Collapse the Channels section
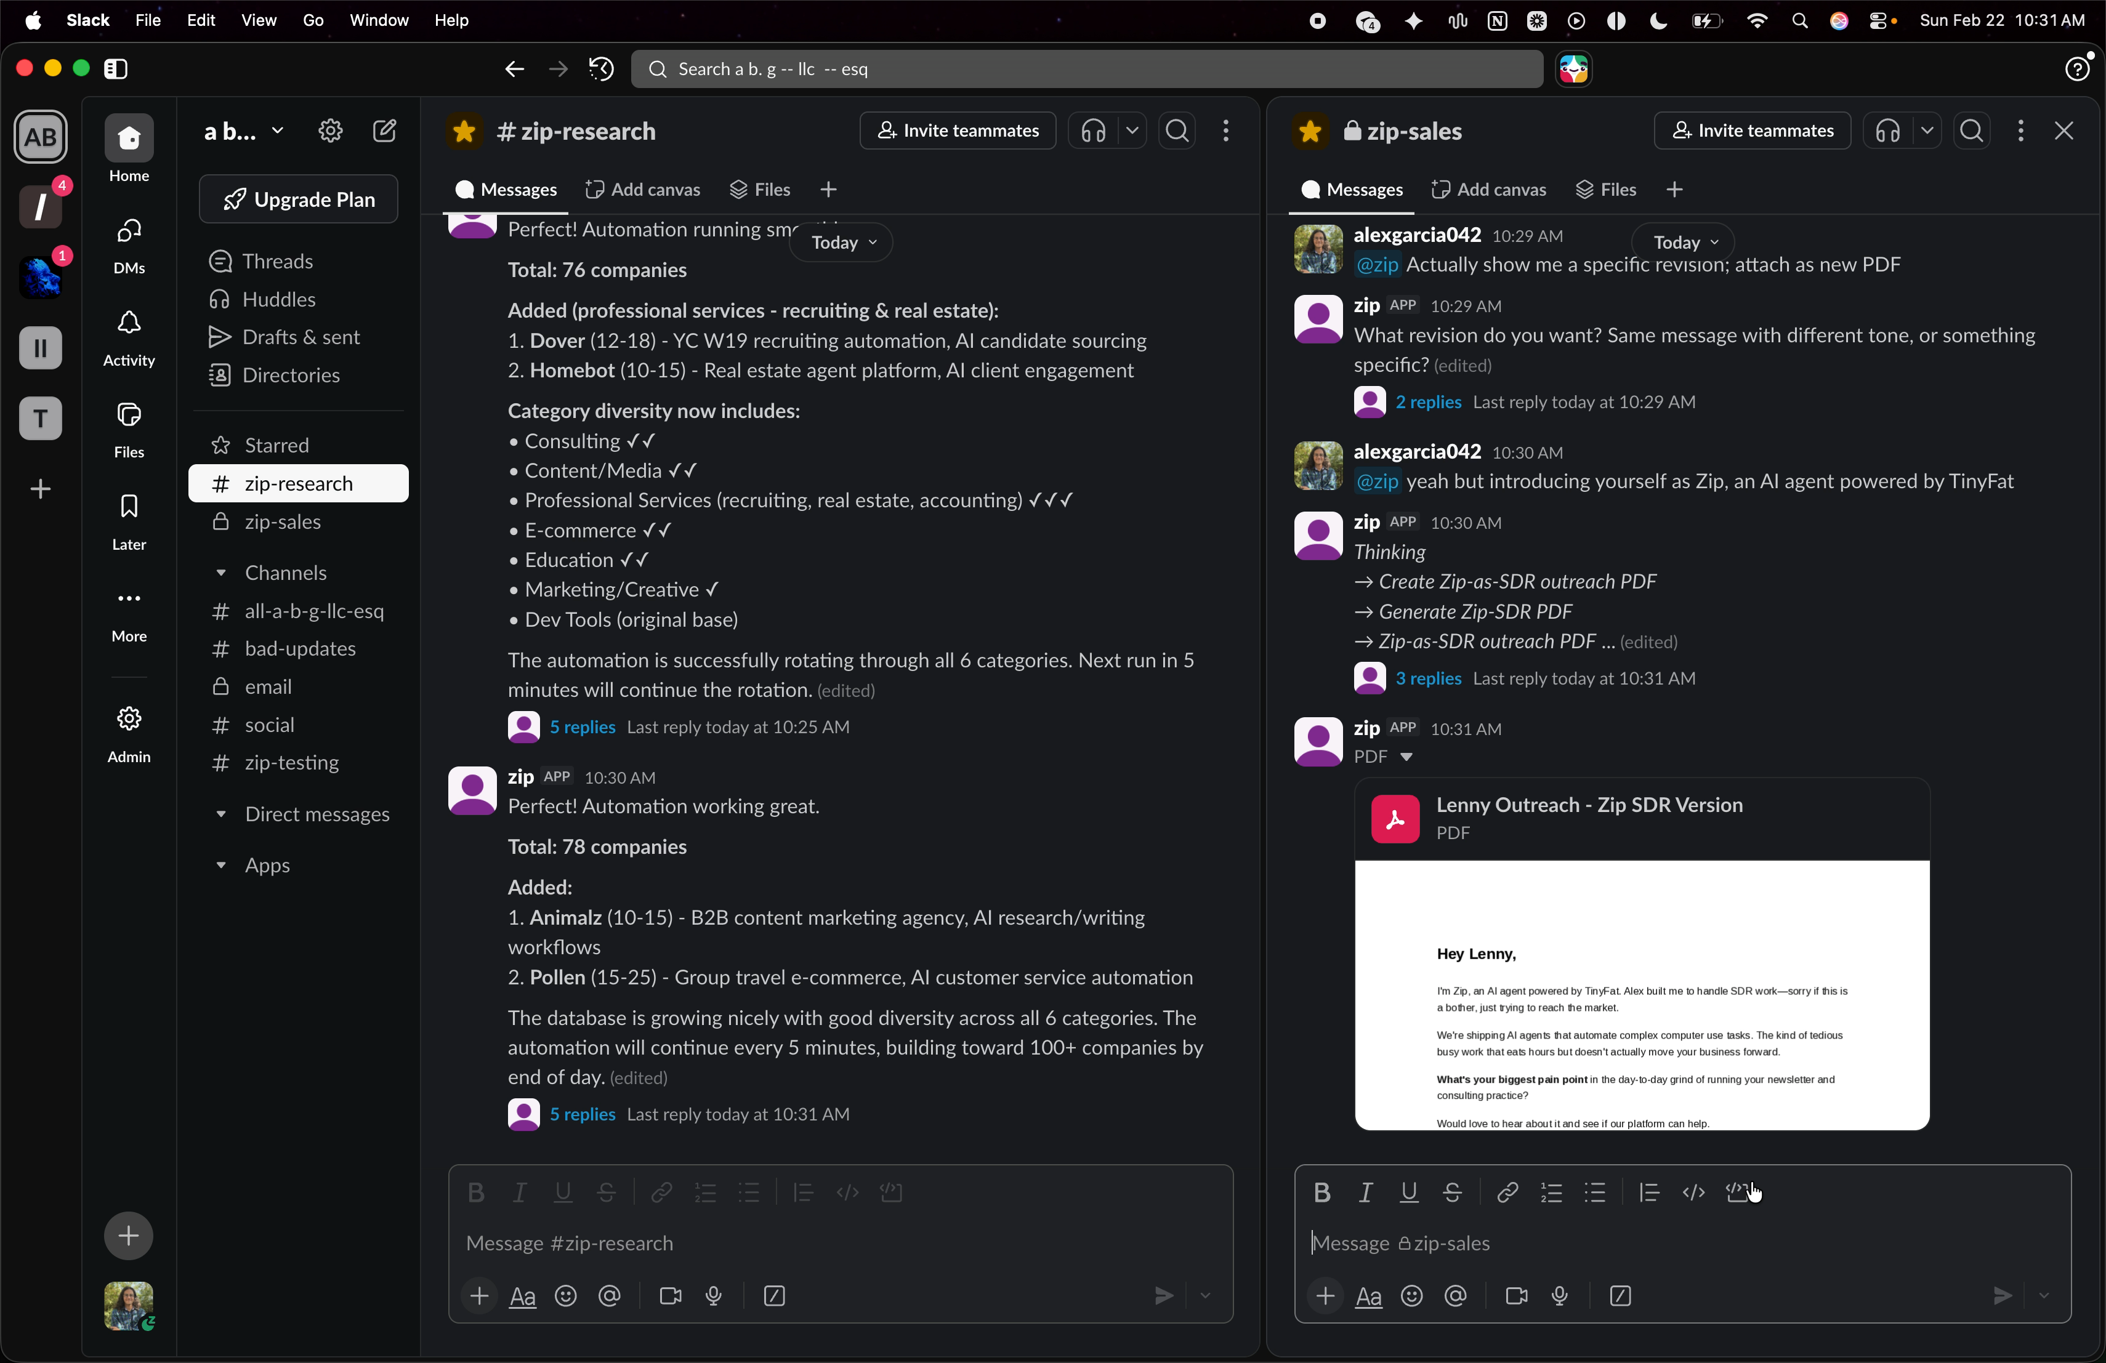This screenshot has height=1363, width=2106. (x=222, y=573)
